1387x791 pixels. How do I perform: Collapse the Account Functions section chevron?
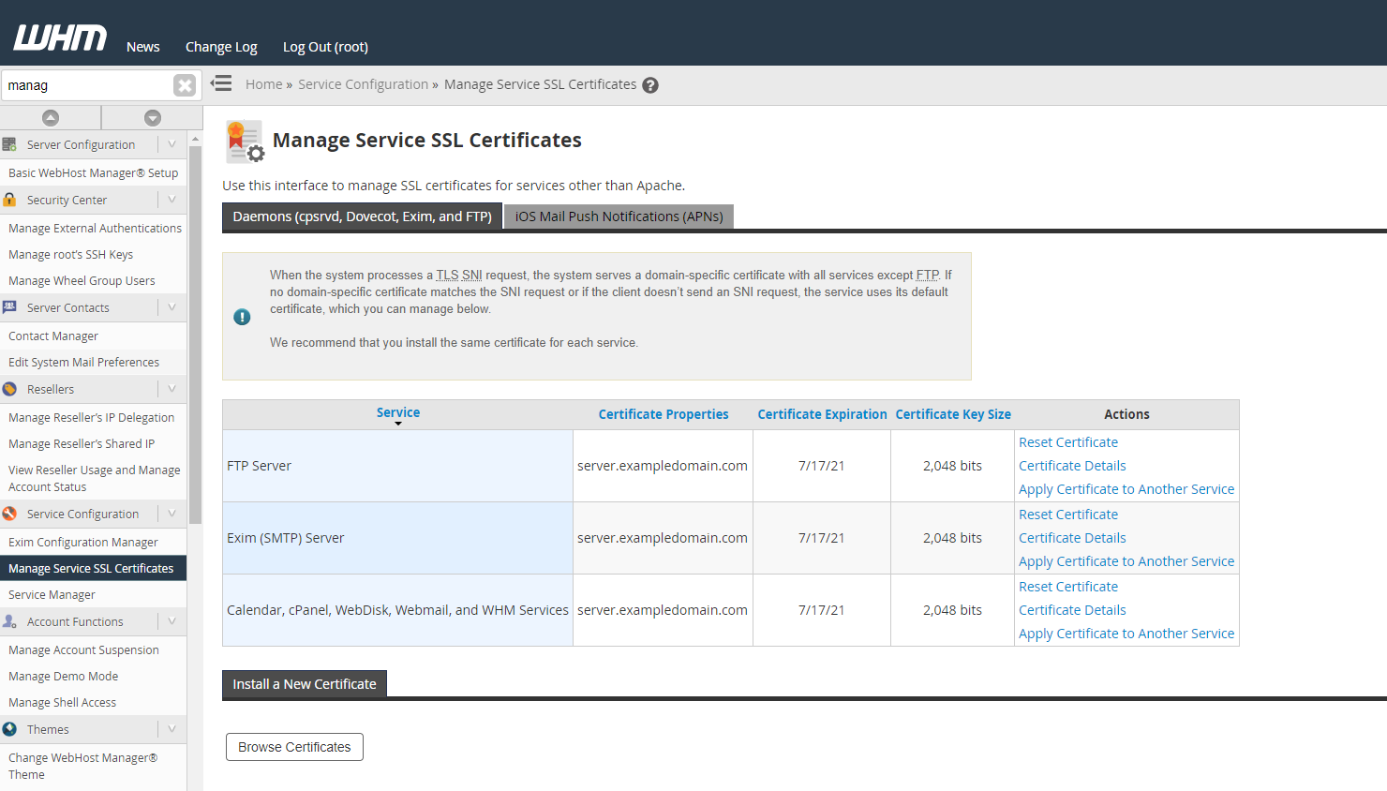(x=172, y=621)
